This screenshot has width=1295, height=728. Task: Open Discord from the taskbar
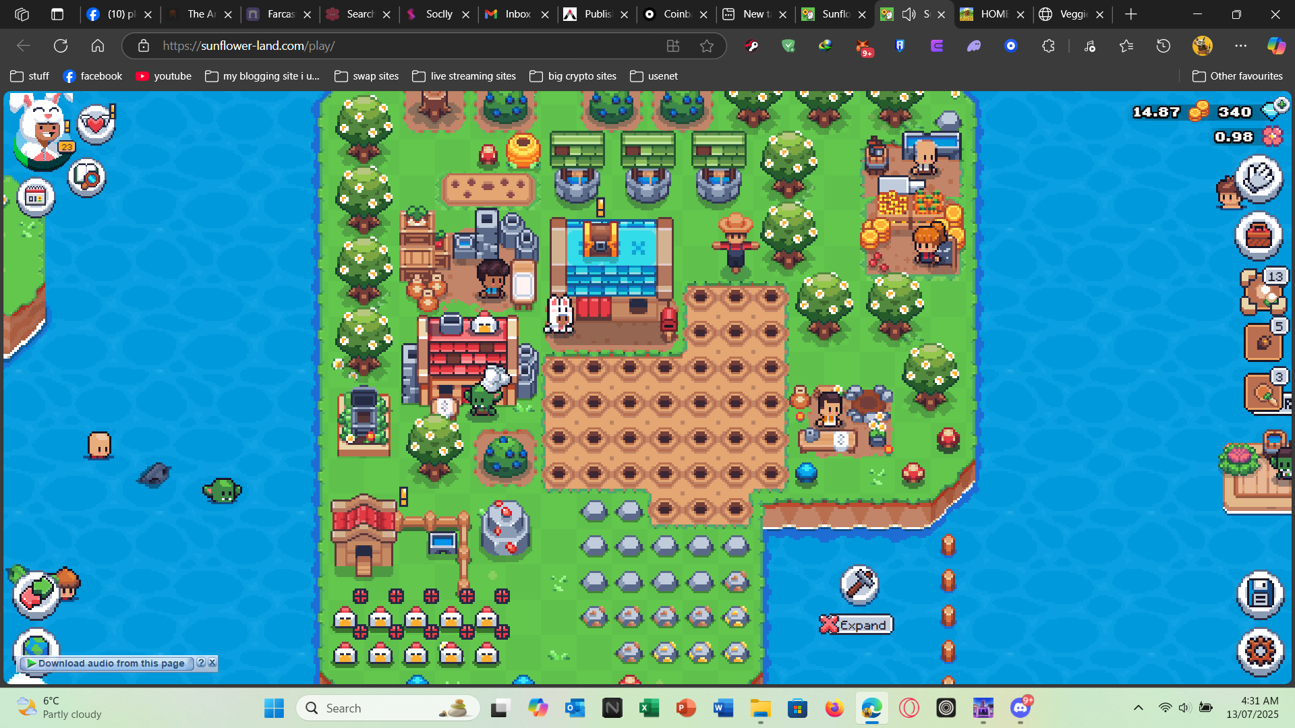tap(1020, 708)
